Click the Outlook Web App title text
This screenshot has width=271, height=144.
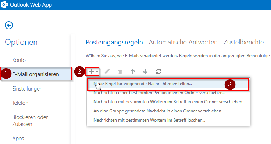pos(31,5)
